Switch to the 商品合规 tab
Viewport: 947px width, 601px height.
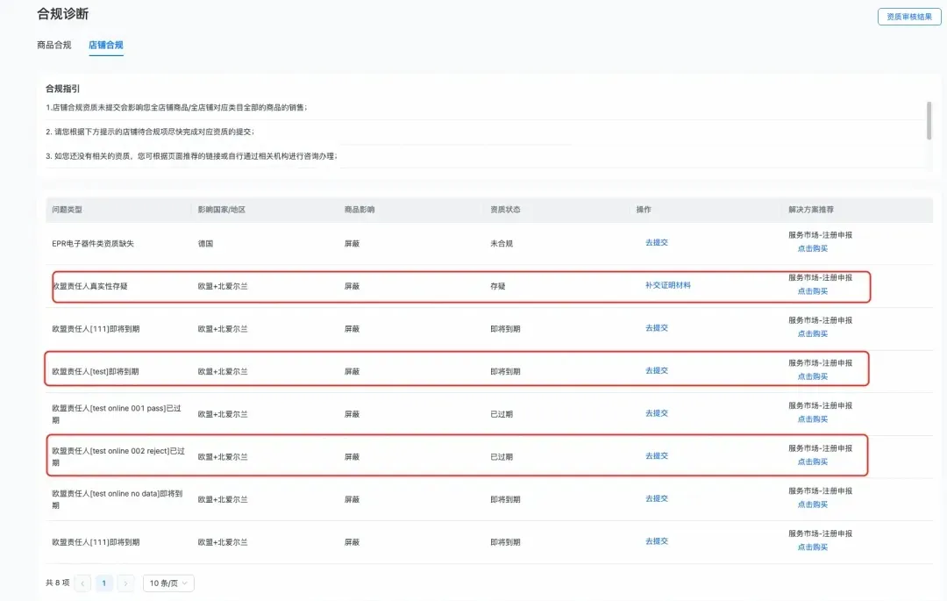(x=54, y=45)
